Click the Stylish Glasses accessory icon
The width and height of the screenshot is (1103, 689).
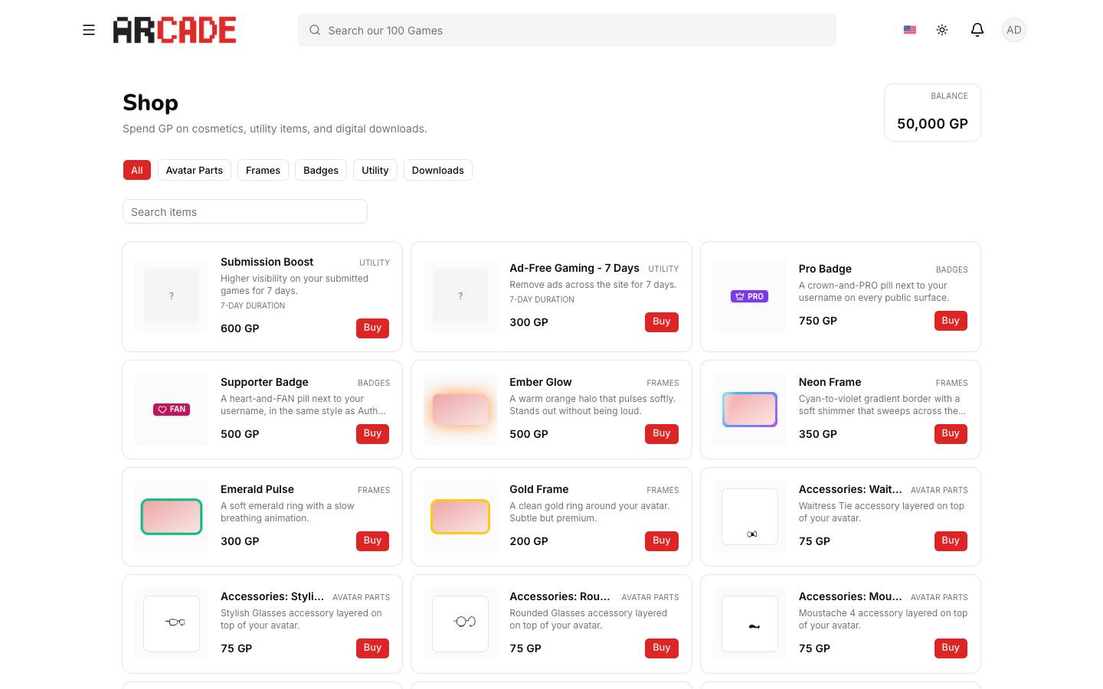[172, 624]
